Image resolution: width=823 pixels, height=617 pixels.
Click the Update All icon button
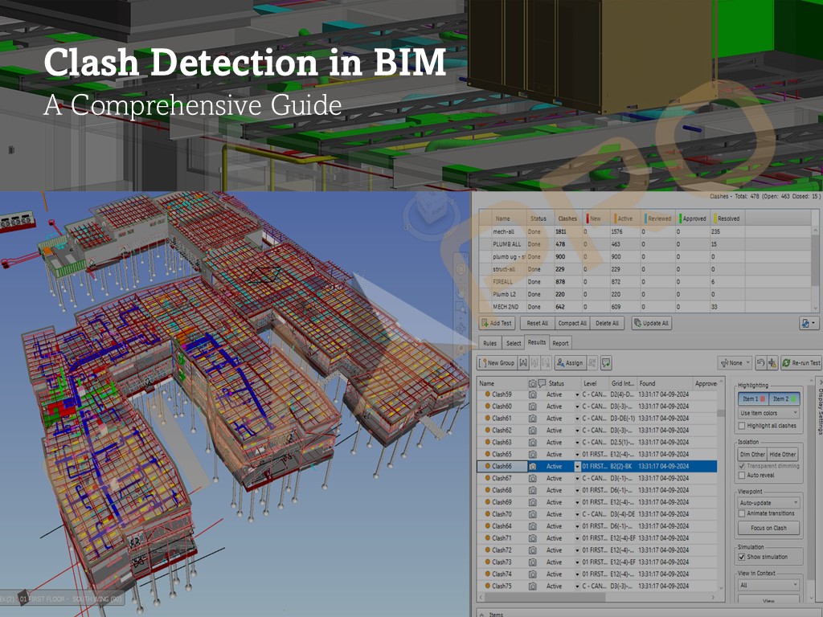click(x=637, y=324)
